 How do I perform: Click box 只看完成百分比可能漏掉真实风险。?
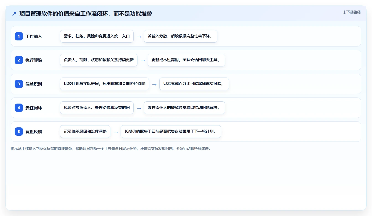pos(194,84)
